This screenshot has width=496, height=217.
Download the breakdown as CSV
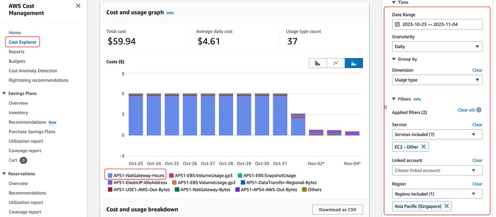[x=338, y=210]
